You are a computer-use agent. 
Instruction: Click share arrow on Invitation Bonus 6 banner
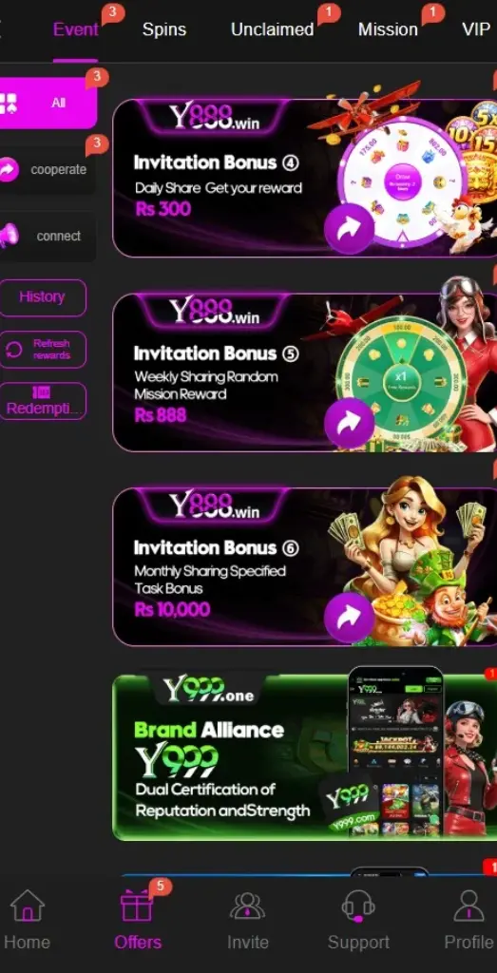click(x=350, y=618)
